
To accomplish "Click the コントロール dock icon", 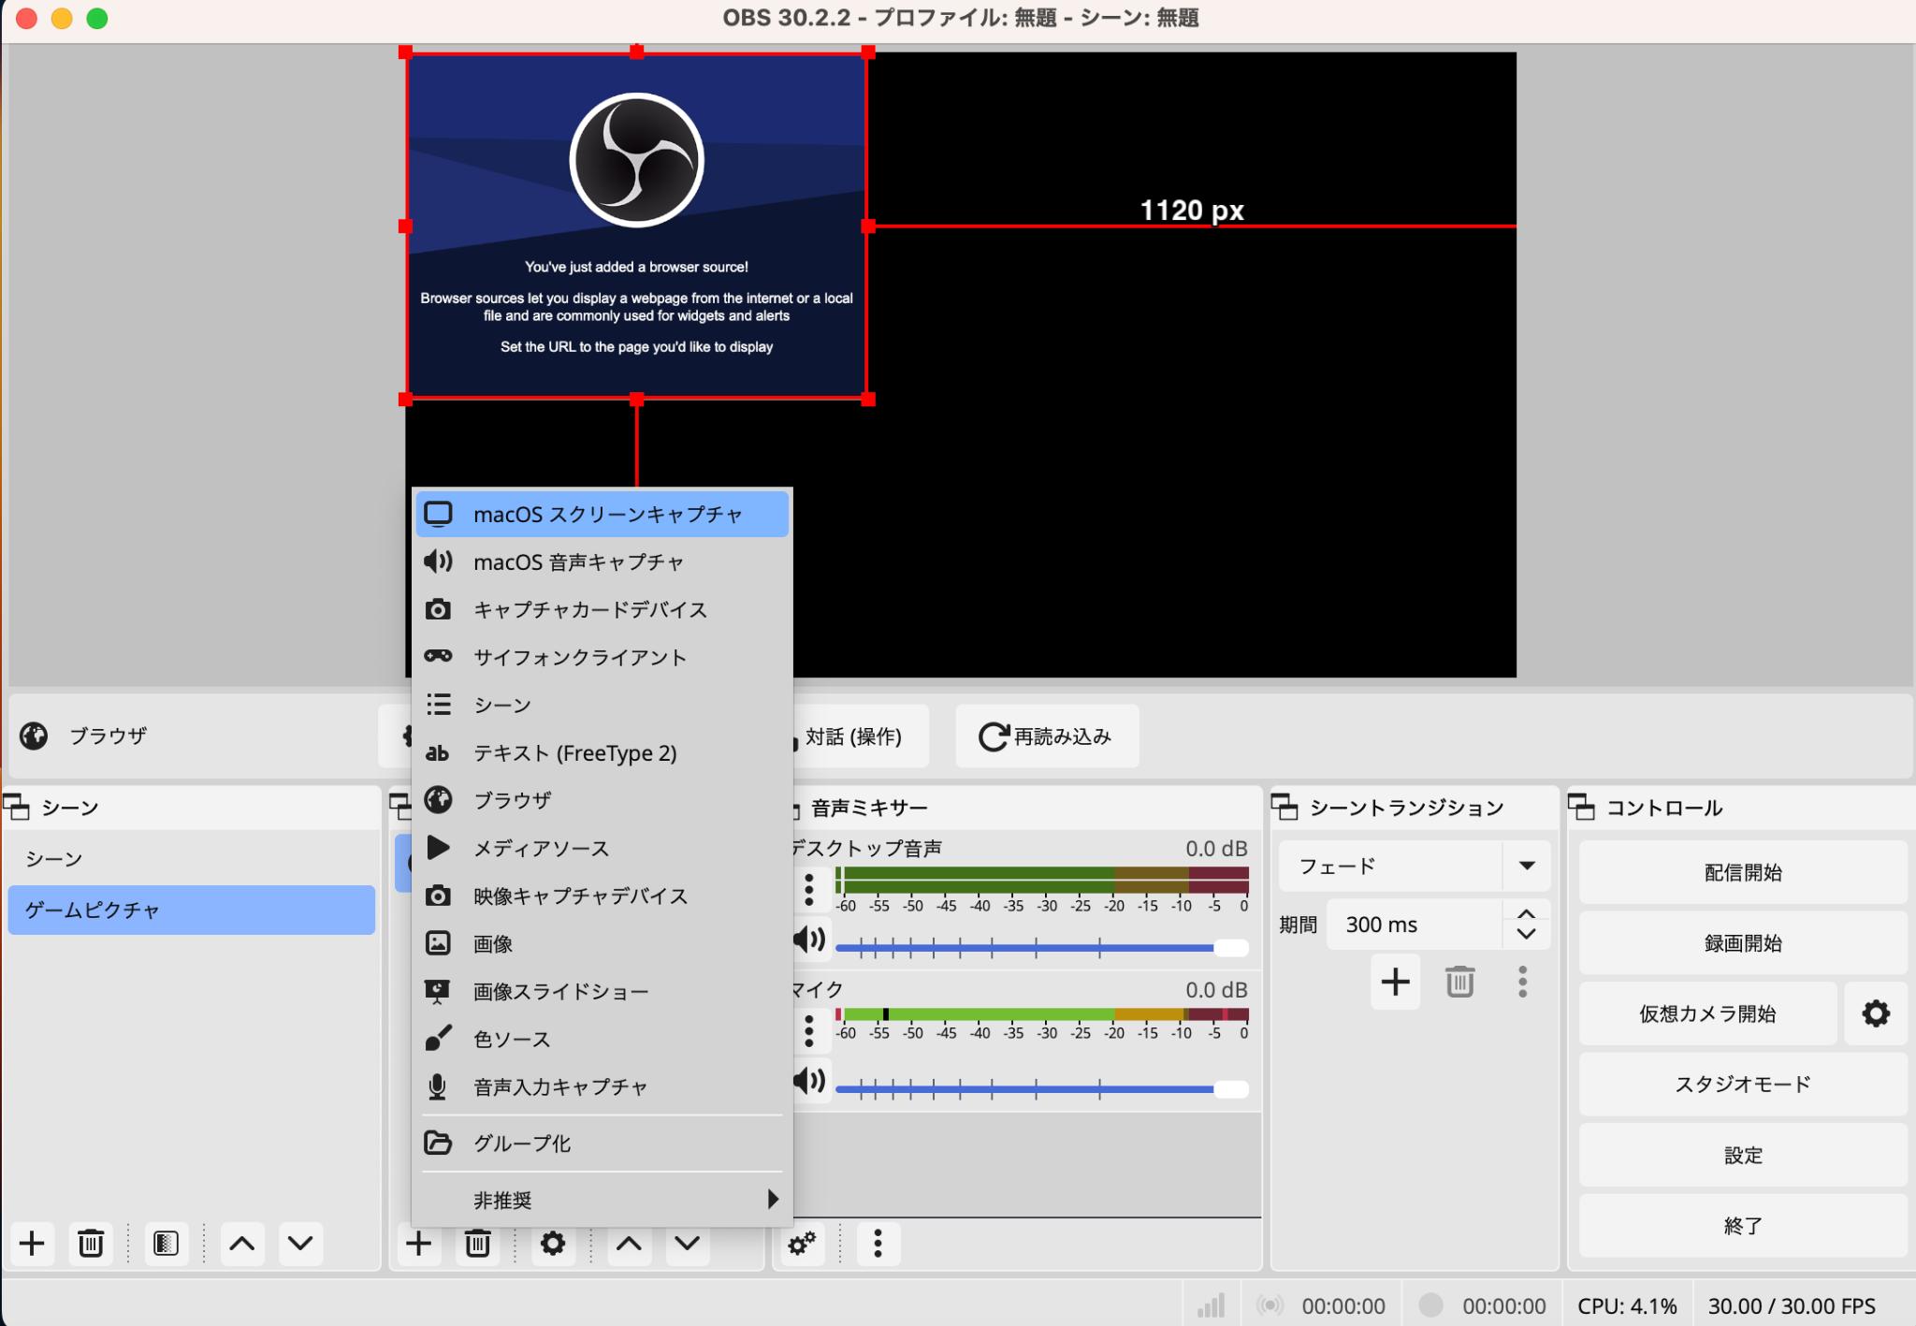I will tap(1582, 807).
